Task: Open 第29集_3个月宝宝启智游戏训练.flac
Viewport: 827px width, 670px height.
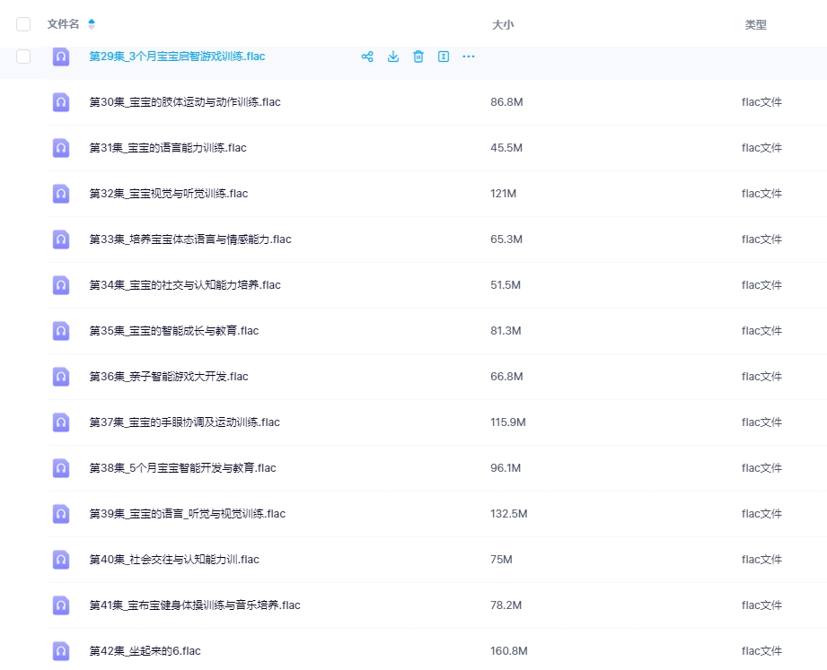Action: [177, 57]
